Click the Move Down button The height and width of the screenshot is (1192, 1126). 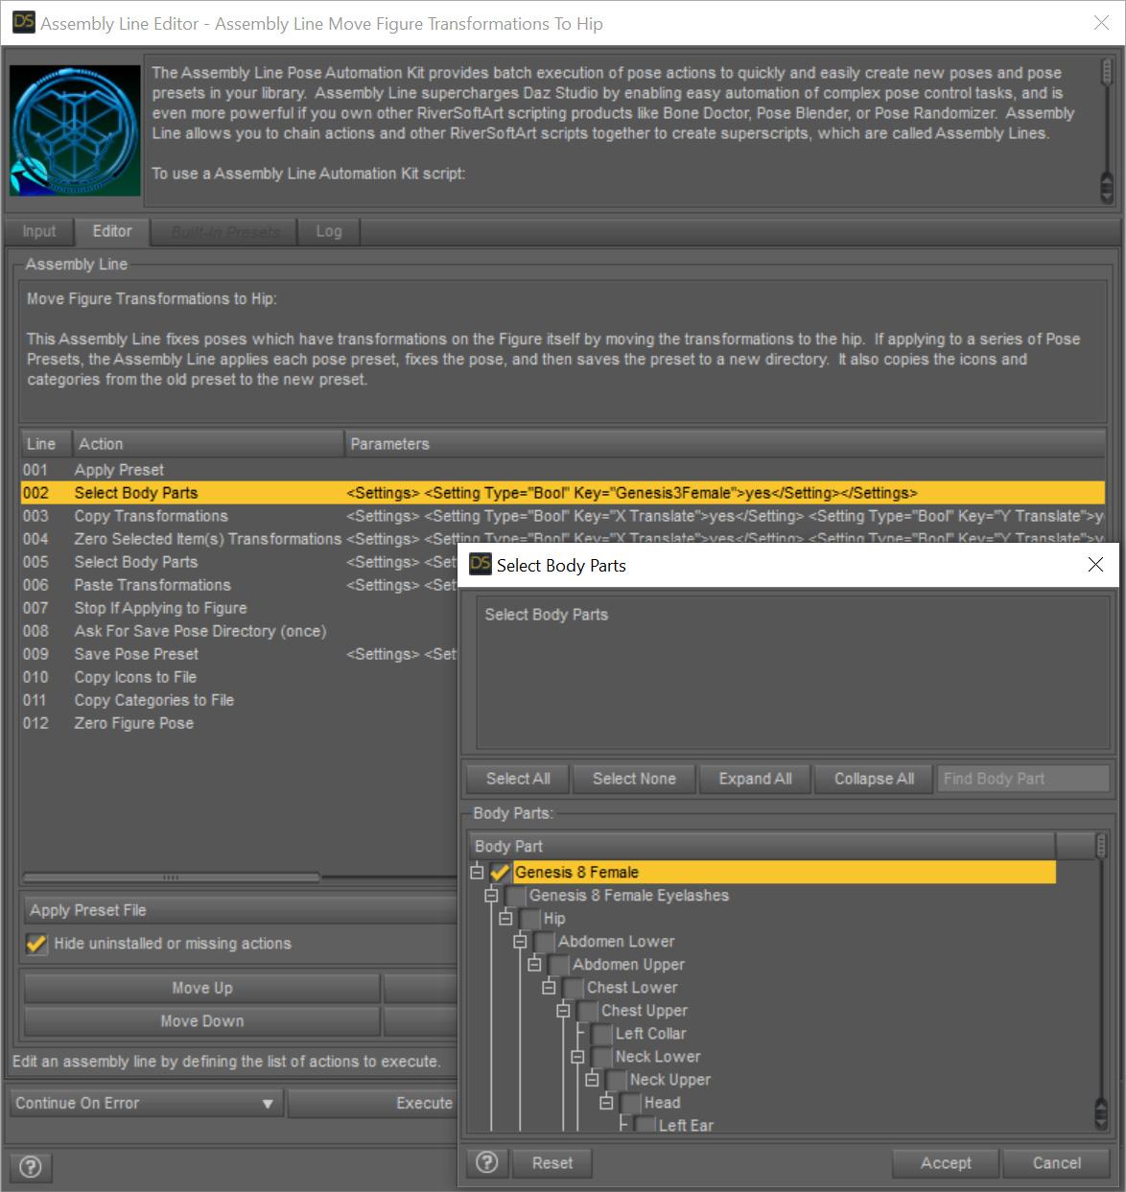pyautogui.click(x=201, y=1021)
